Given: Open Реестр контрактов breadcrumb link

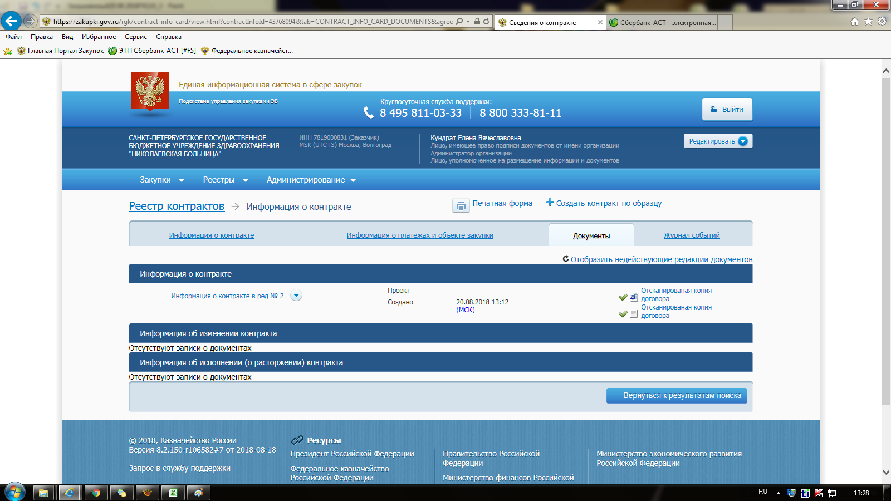Looking at the screenshot, I should [177, 206].
